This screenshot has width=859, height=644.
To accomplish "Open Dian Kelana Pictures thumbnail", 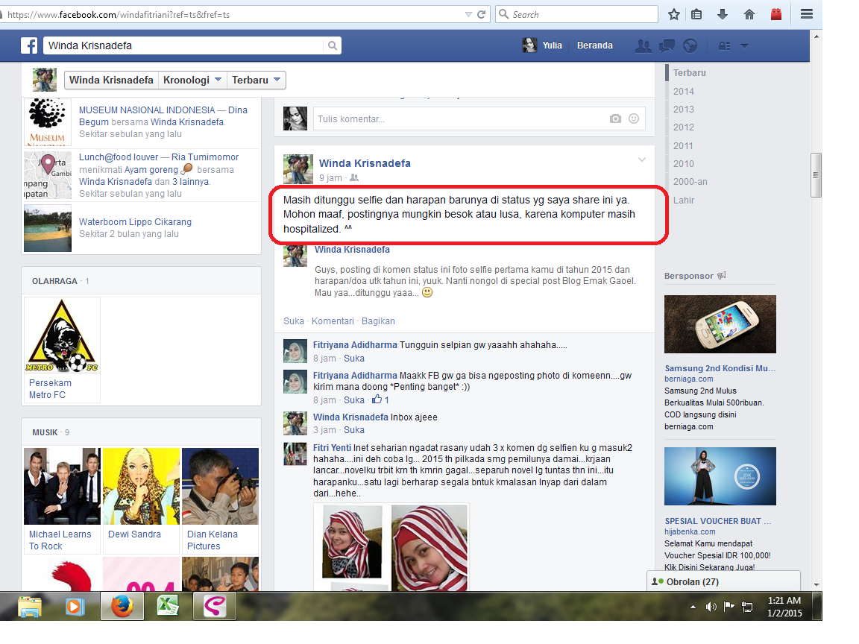I will pyautogui.click(x=220, y=486).
